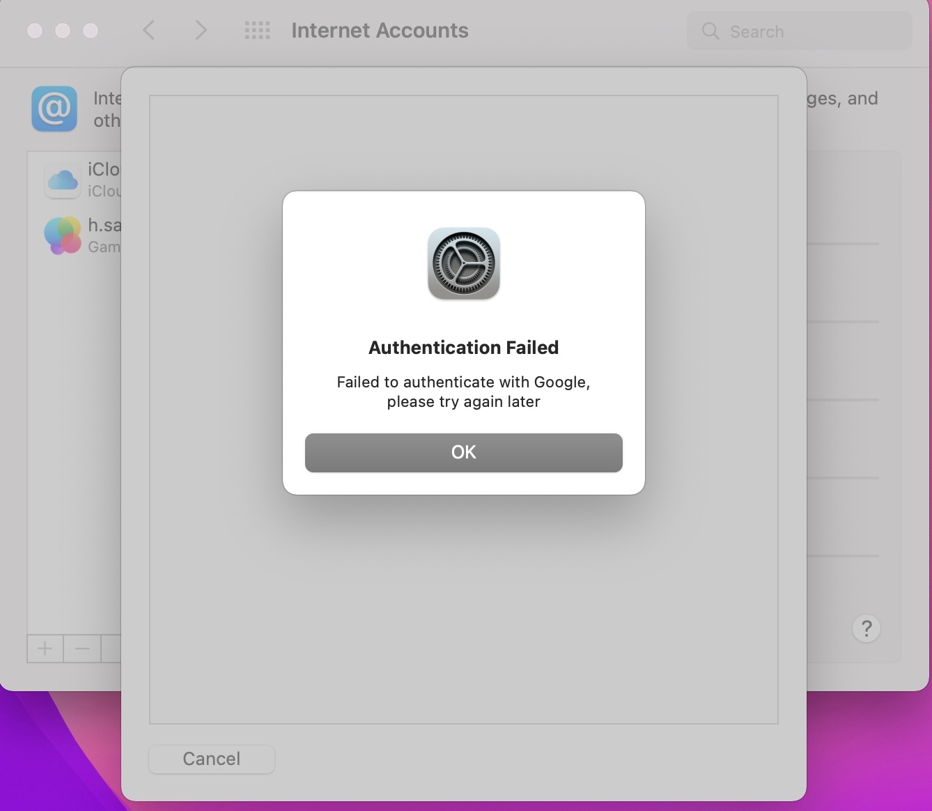Click the magnifying glass search icon
This screenshot has height=811, width=932.
point(710,31)
